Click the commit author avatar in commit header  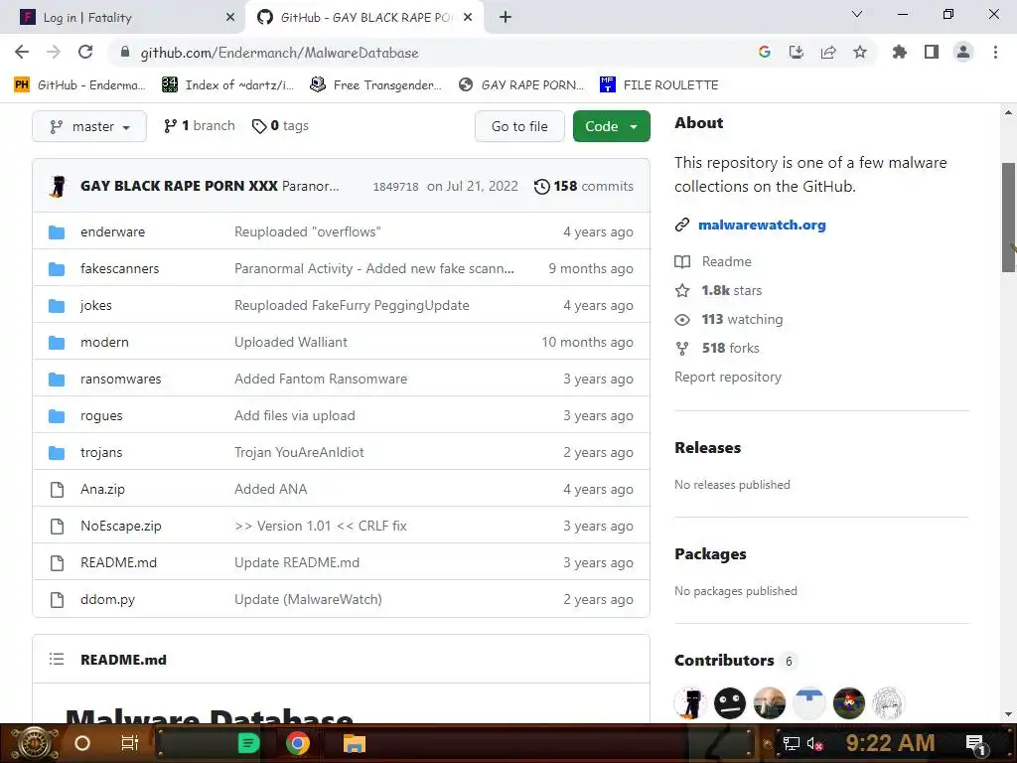[58, 186]
